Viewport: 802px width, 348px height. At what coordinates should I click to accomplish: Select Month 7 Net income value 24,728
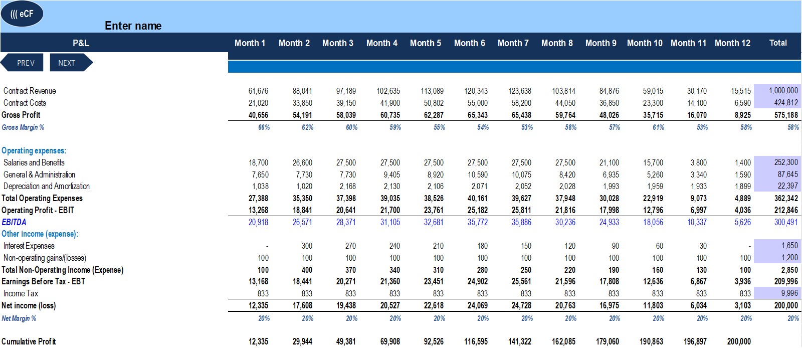click(x=521, y=305)
